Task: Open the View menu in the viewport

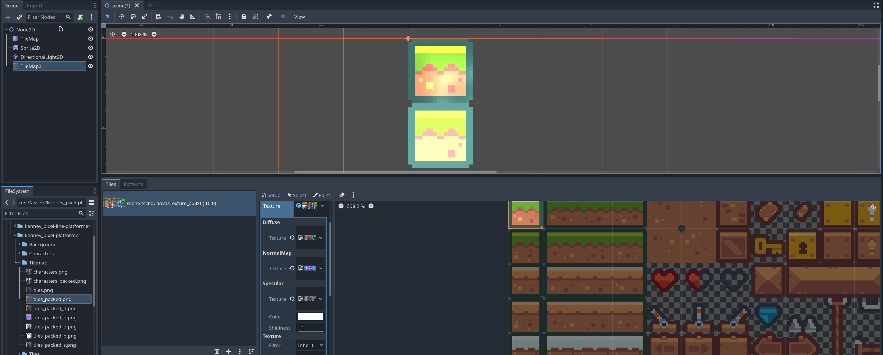Action: (299, 17)
